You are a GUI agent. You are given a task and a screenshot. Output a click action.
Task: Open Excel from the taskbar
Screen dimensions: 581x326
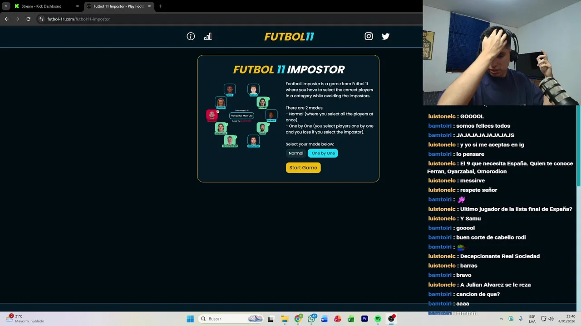[351, 319]
